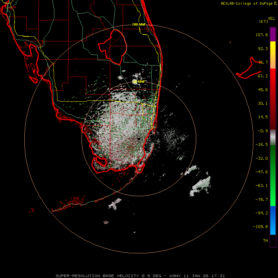Screen dimensions: 278x278
Task: Click the NEXLAB-College of DuPage header text
Action: click(x=248, y=3)
